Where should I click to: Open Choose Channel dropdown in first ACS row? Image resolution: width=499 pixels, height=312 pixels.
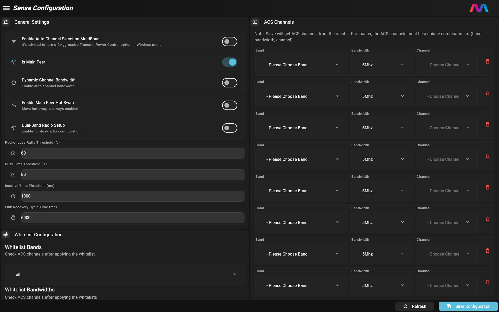447,65
